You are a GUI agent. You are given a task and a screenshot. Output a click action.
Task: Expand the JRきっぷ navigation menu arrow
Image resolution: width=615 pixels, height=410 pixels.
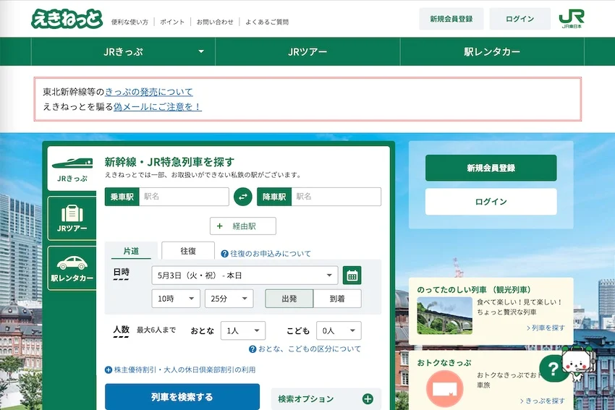click(x=201, y=51)
